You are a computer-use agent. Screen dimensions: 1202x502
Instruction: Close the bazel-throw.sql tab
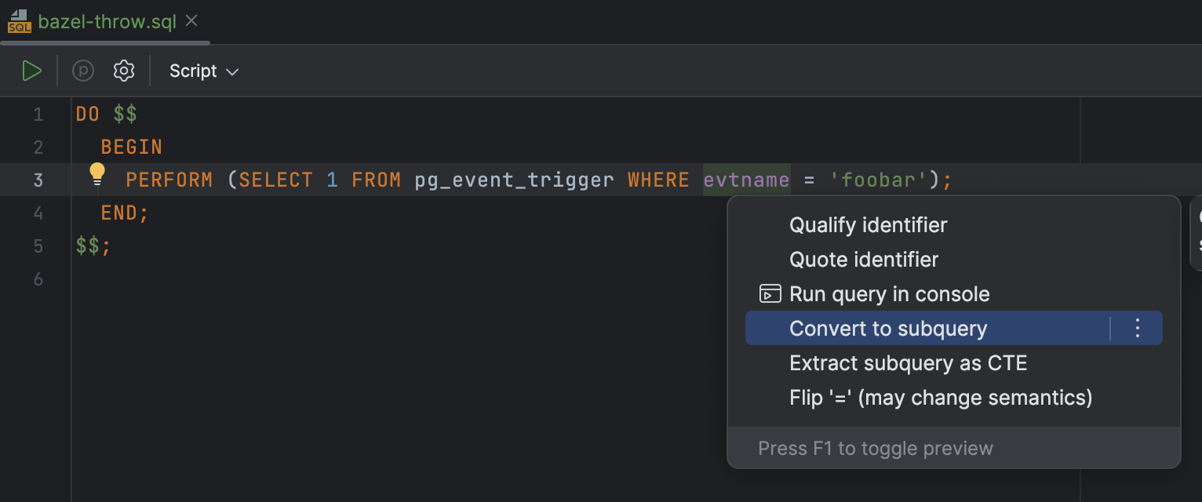coord(191,20)
